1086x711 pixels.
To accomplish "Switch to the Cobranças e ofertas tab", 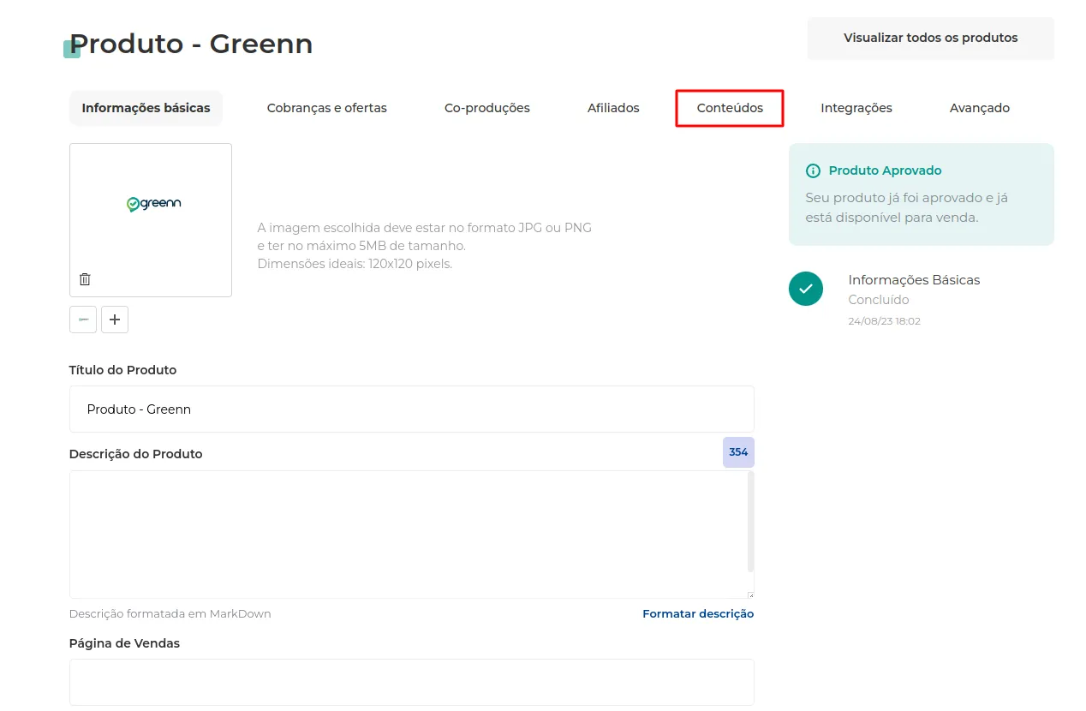I will tap(327, 108).
